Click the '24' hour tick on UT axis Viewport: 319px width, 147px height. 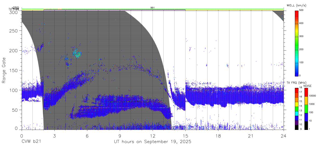pos(284,136)
